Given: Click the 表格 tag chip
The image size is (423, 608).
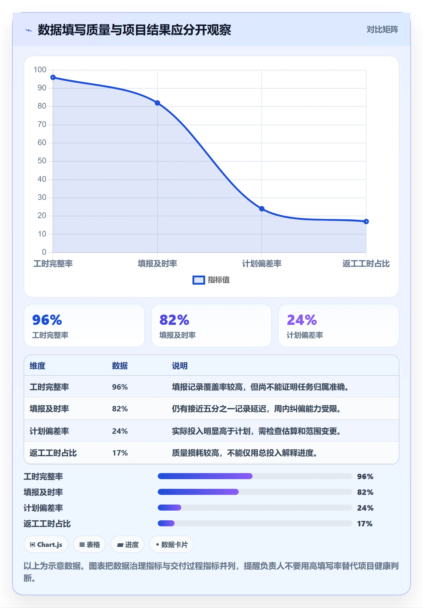Looking at the screenshot, I should [89, 544].
